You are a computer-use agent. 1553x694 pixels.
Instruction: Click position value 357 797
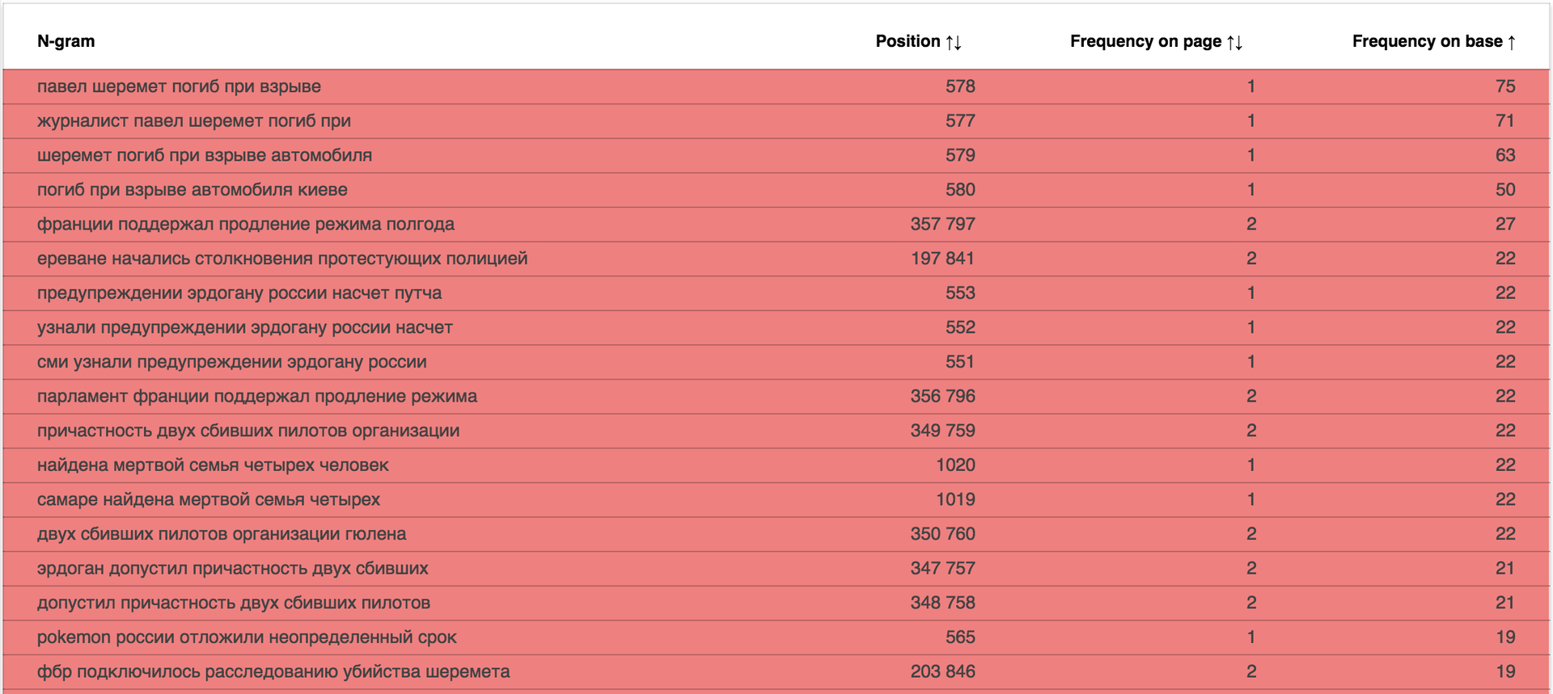click(942, 224)
